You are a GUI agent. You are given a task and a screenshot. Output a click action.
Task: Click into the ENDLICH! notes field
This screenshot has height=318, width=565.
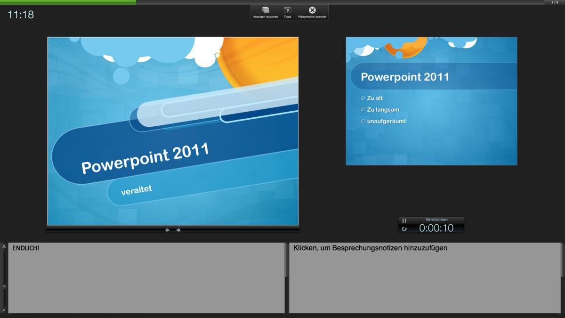pos(146,278)
